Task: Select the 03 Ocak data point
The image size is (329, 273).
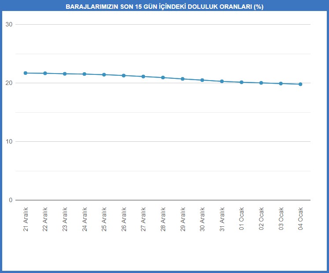Action: point(281,84)
